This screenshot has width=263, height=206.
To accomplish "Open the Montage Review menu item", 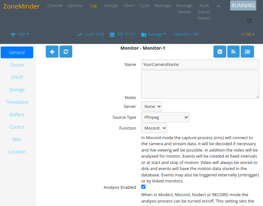I will coord(184,9).
